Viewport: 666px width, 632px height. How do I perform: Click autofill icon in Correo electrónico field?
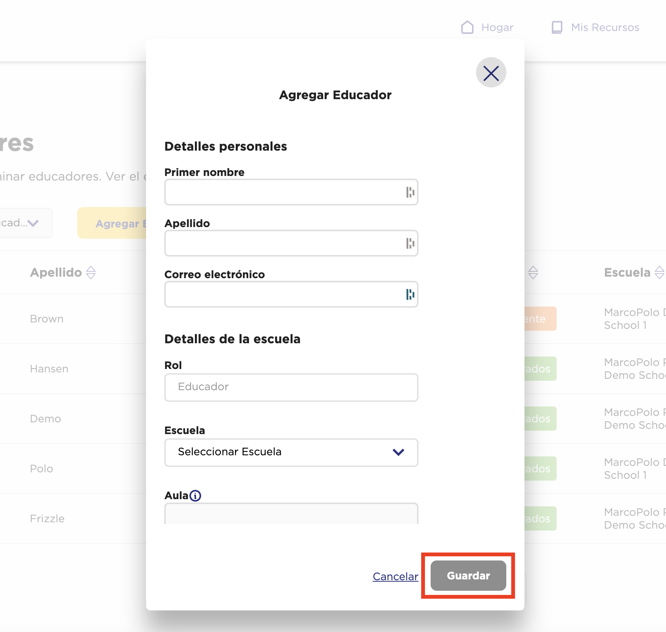410,294
